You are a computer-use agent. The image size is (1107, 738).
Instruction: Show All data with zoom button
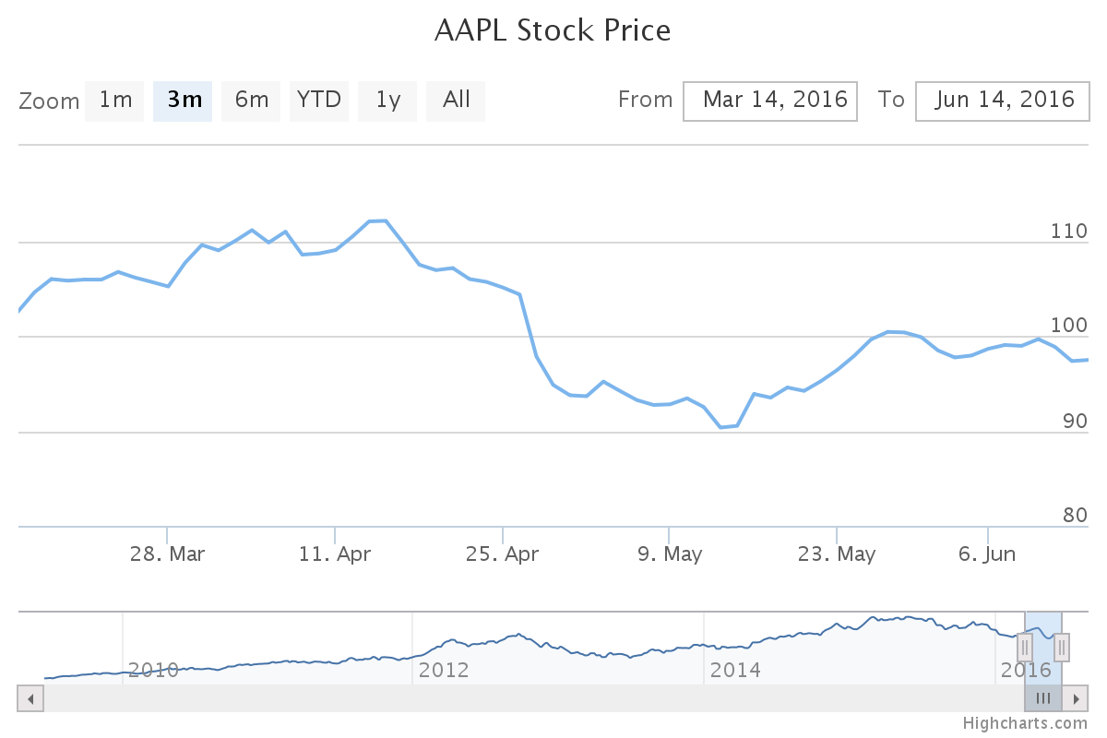coord(456,101)
